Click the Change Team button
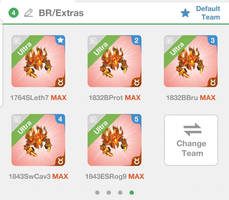 point(191,140)
